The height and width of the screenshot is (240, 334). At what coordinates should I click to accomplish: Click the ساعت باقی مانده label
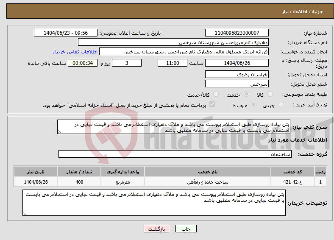pos(47,63)
